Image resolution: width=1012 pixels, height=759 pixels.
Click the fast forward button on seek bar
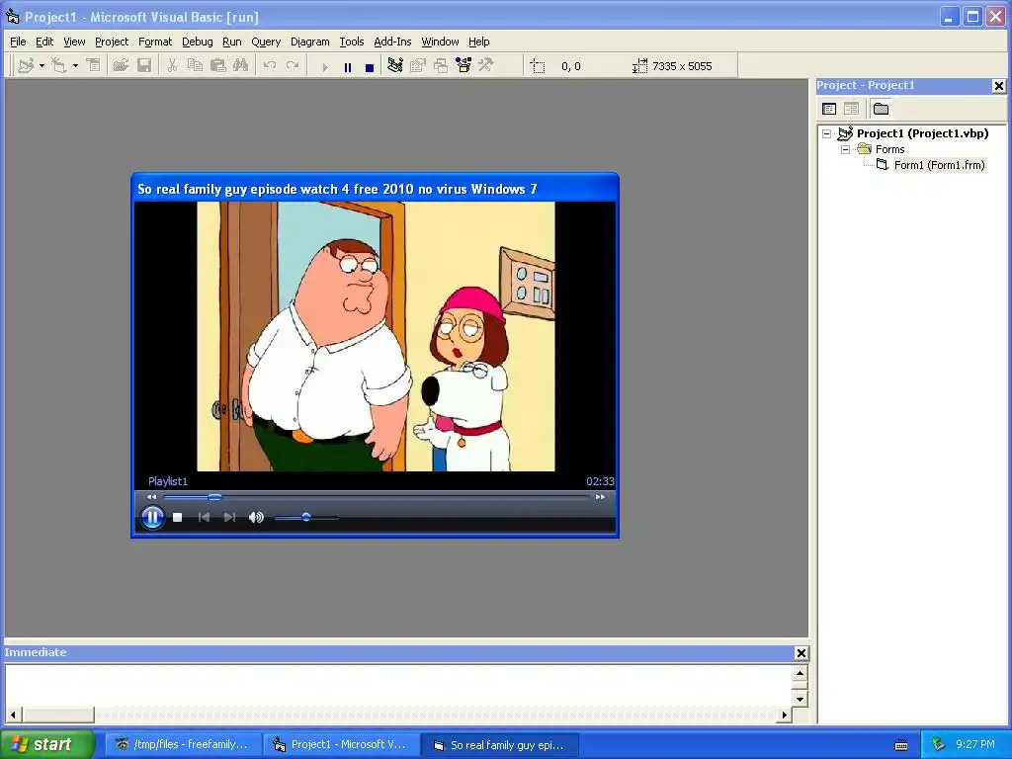click(x=600, y=497)
